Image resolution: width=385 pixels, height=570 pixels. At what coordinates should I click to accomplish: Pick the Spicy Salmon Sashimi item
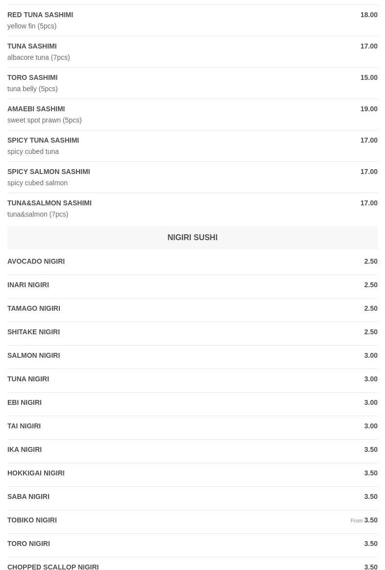pyautogui.click(x=192, y=177)
